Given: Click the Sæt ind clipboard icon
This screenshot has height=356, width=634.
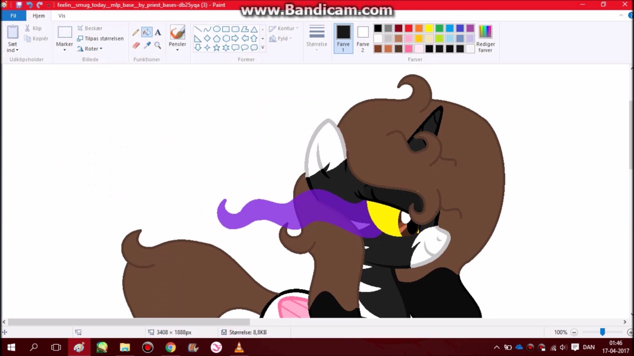Looking at the screenshot, I should coord(13,33).
